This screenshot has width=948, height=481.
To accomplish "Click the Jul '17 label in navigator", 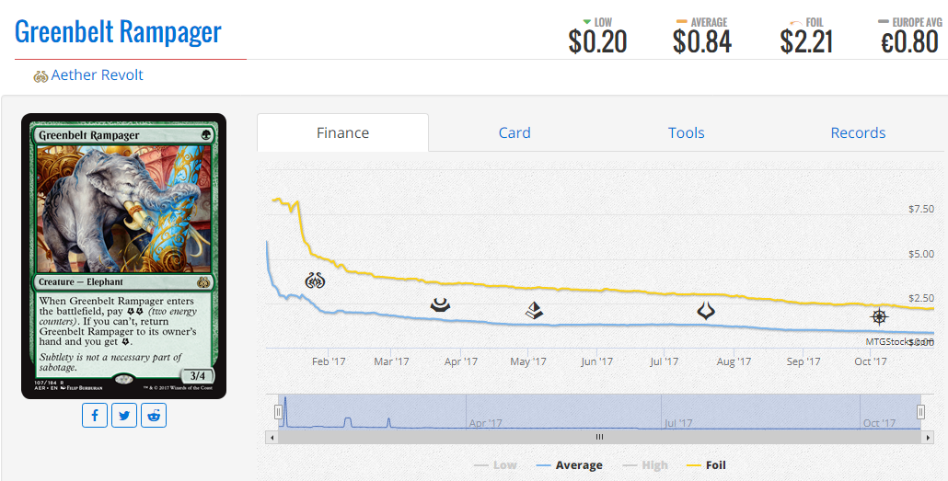I will click(x=677, y=423).
